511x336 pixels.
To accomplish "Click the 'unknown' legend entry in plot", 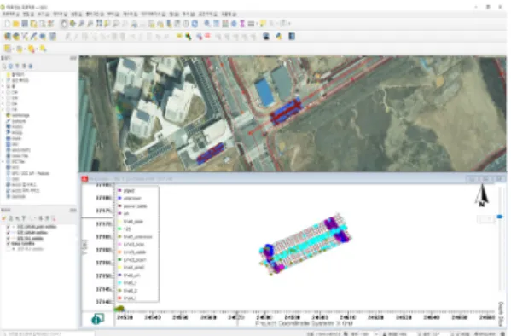I will 130,198.
